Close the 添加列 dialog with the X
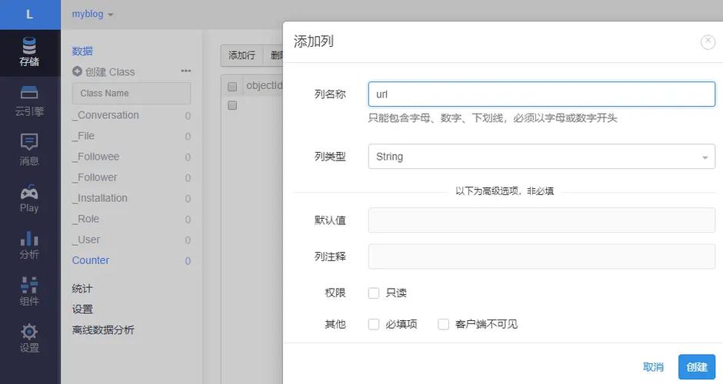The image size is (723, 384). coord(708,41)
